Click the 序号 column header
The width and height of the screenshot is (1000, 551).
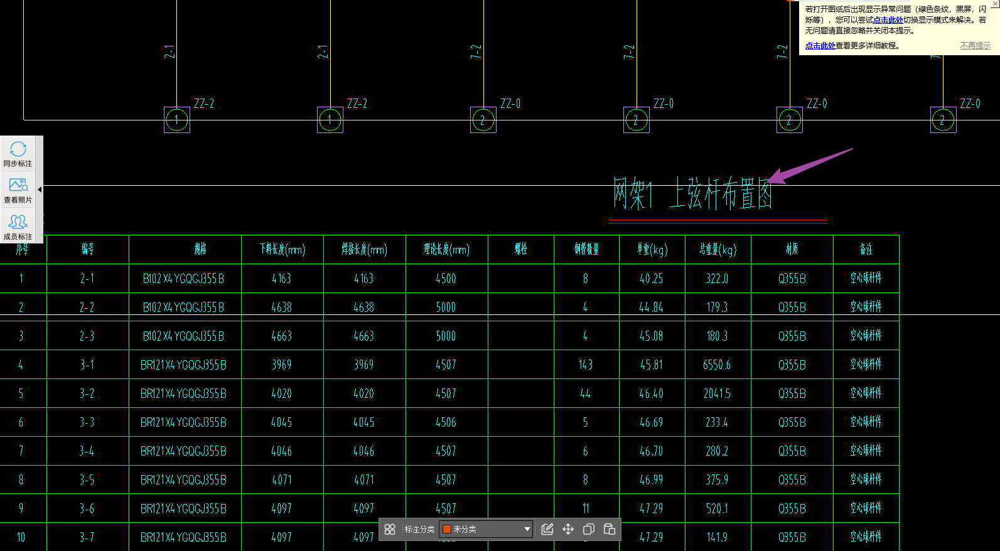(x=22, y=249)
